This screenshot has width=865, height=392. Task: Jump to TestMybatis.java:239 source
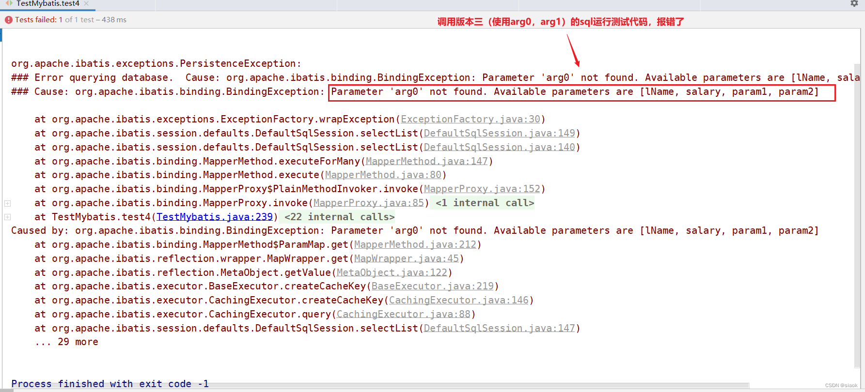tap(215, 217)
